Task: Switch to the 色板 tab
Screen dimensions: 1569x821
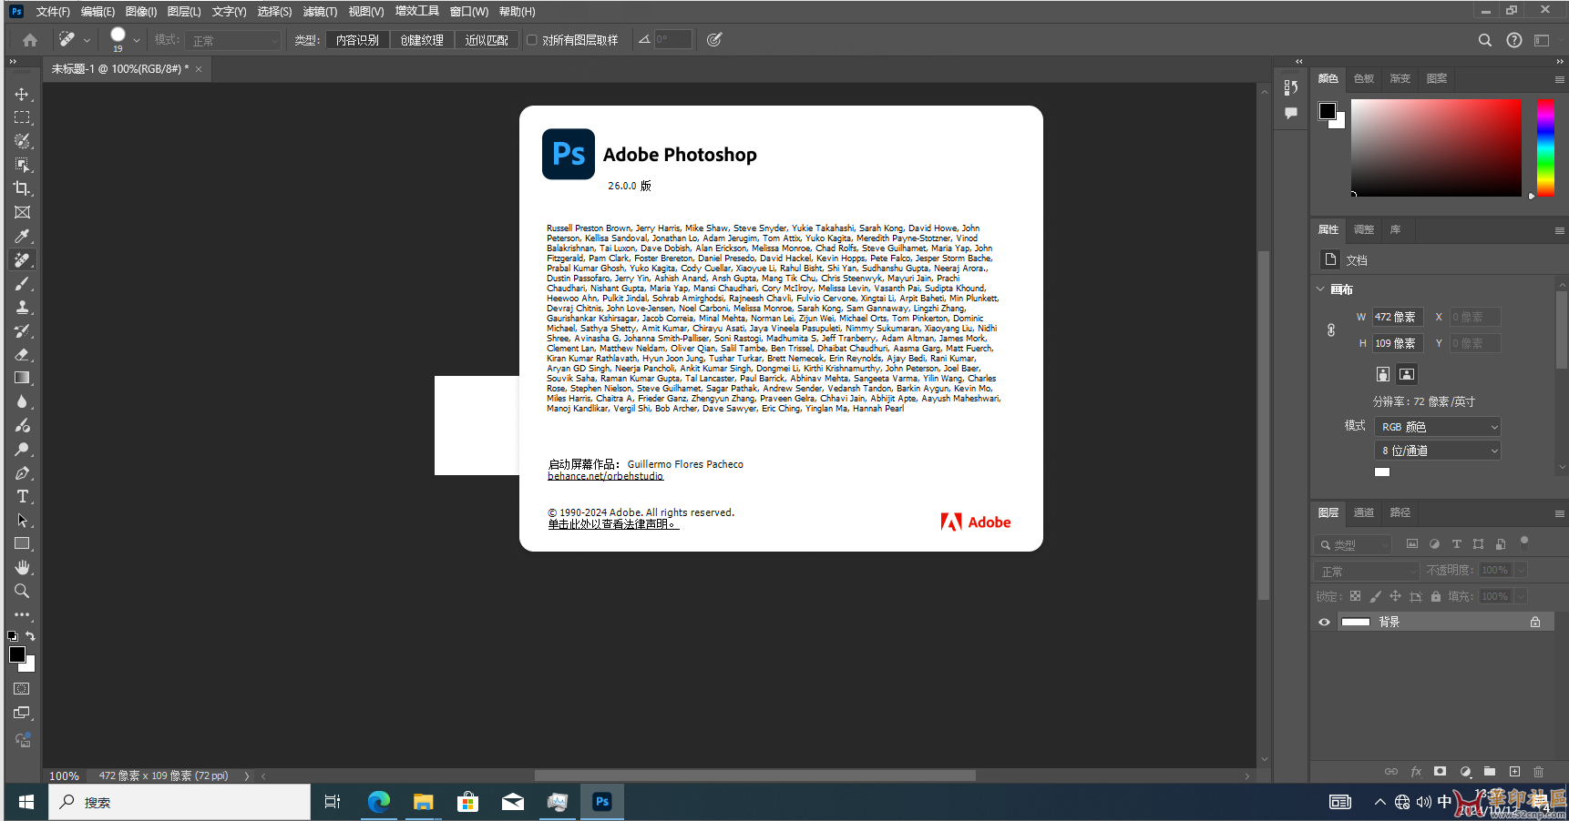Action: pyautogui.click(x=1364, y=79)
